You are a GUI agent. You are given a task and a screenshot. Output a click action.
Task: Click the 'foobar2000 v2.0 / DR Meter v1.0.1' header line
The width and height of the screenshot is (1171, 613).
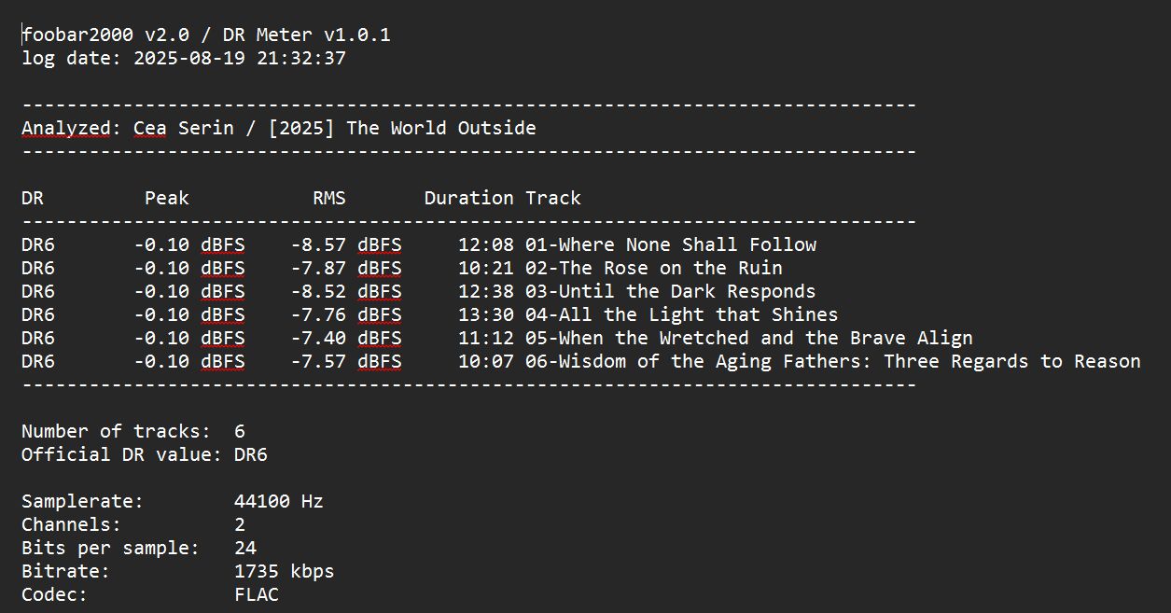tap(206, 35)
